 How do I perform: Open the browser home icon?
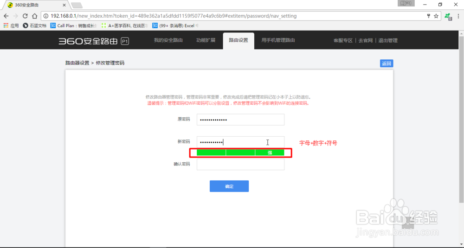click(x=35, y=16)
